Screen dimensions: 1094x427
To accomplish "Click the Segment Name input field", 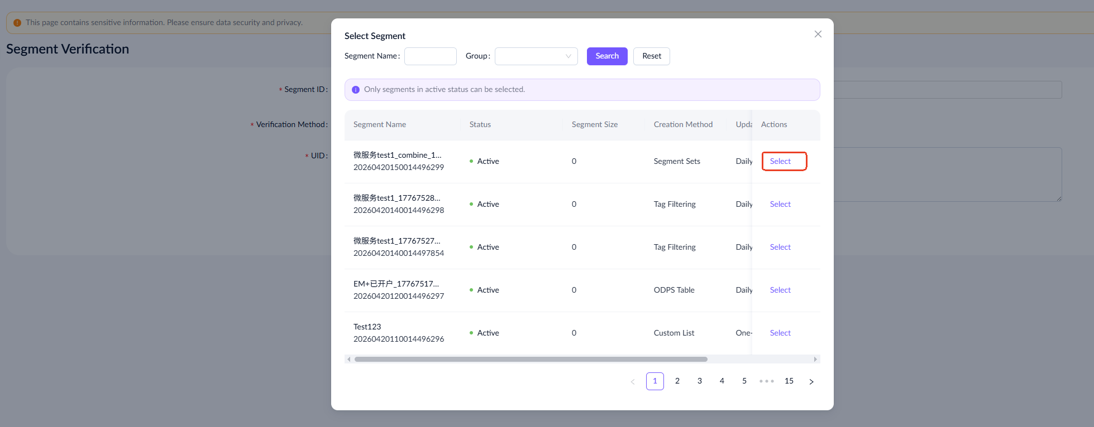I will [430, 56].
